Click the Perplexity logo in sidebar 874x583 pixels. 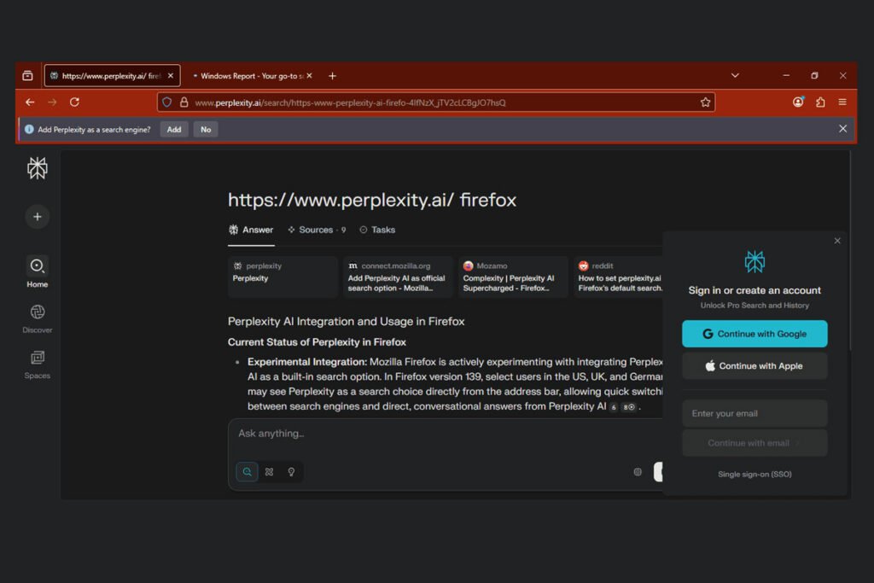click(38, 168)
